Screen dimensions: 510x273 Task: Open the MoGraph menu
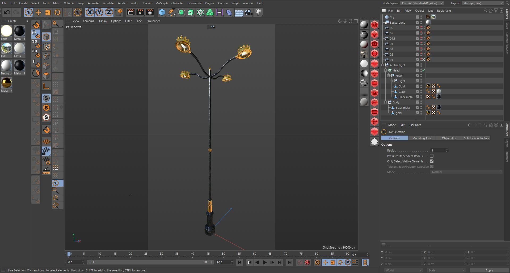[161, 3]
